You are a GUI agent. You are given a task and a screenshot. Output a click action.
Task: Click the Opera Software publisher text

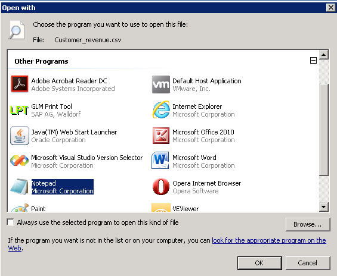196,191
